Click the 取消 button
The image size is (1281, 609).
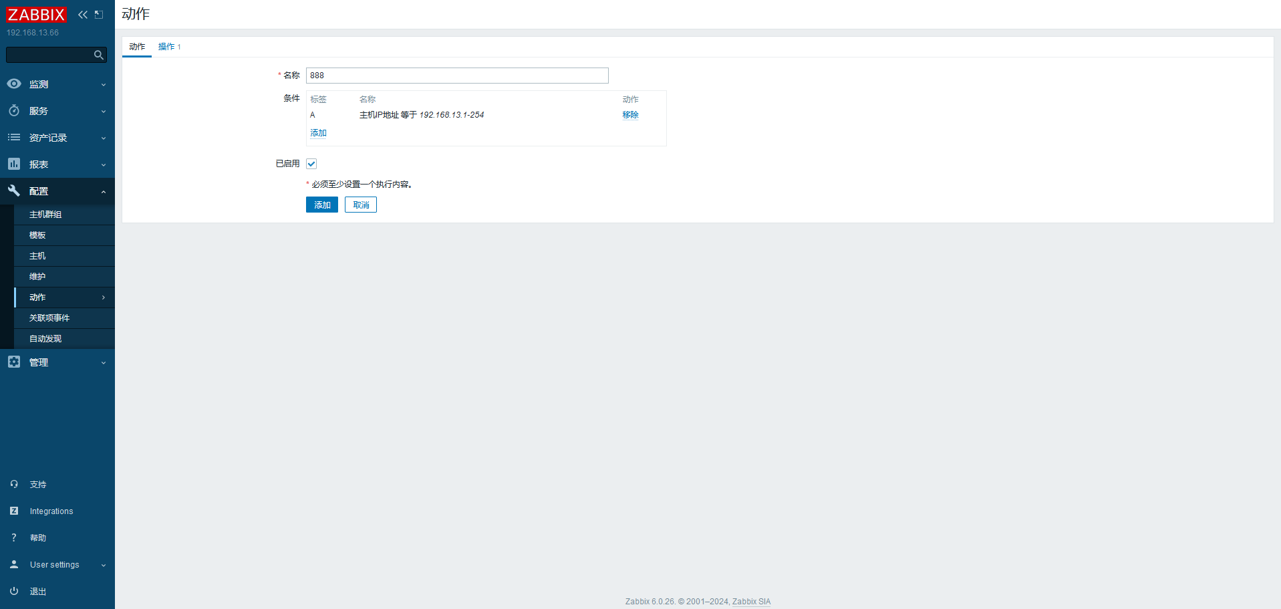click(361, 205)
